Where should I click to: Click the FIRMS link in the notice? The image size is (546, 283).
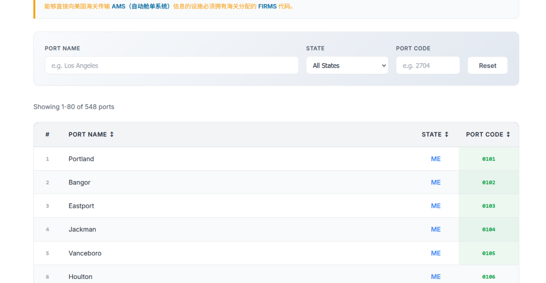(267, 6)
